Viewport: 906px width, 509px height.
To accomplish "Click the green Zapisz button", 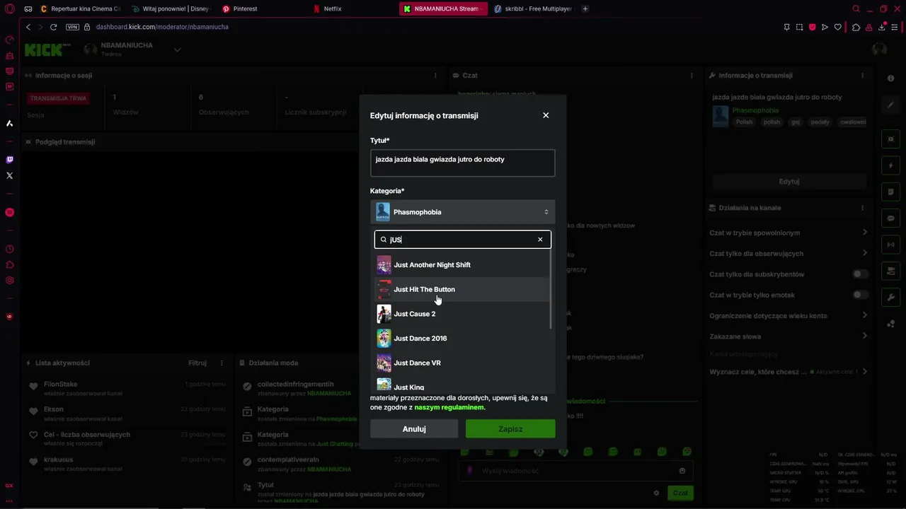I will pos(510,429).
